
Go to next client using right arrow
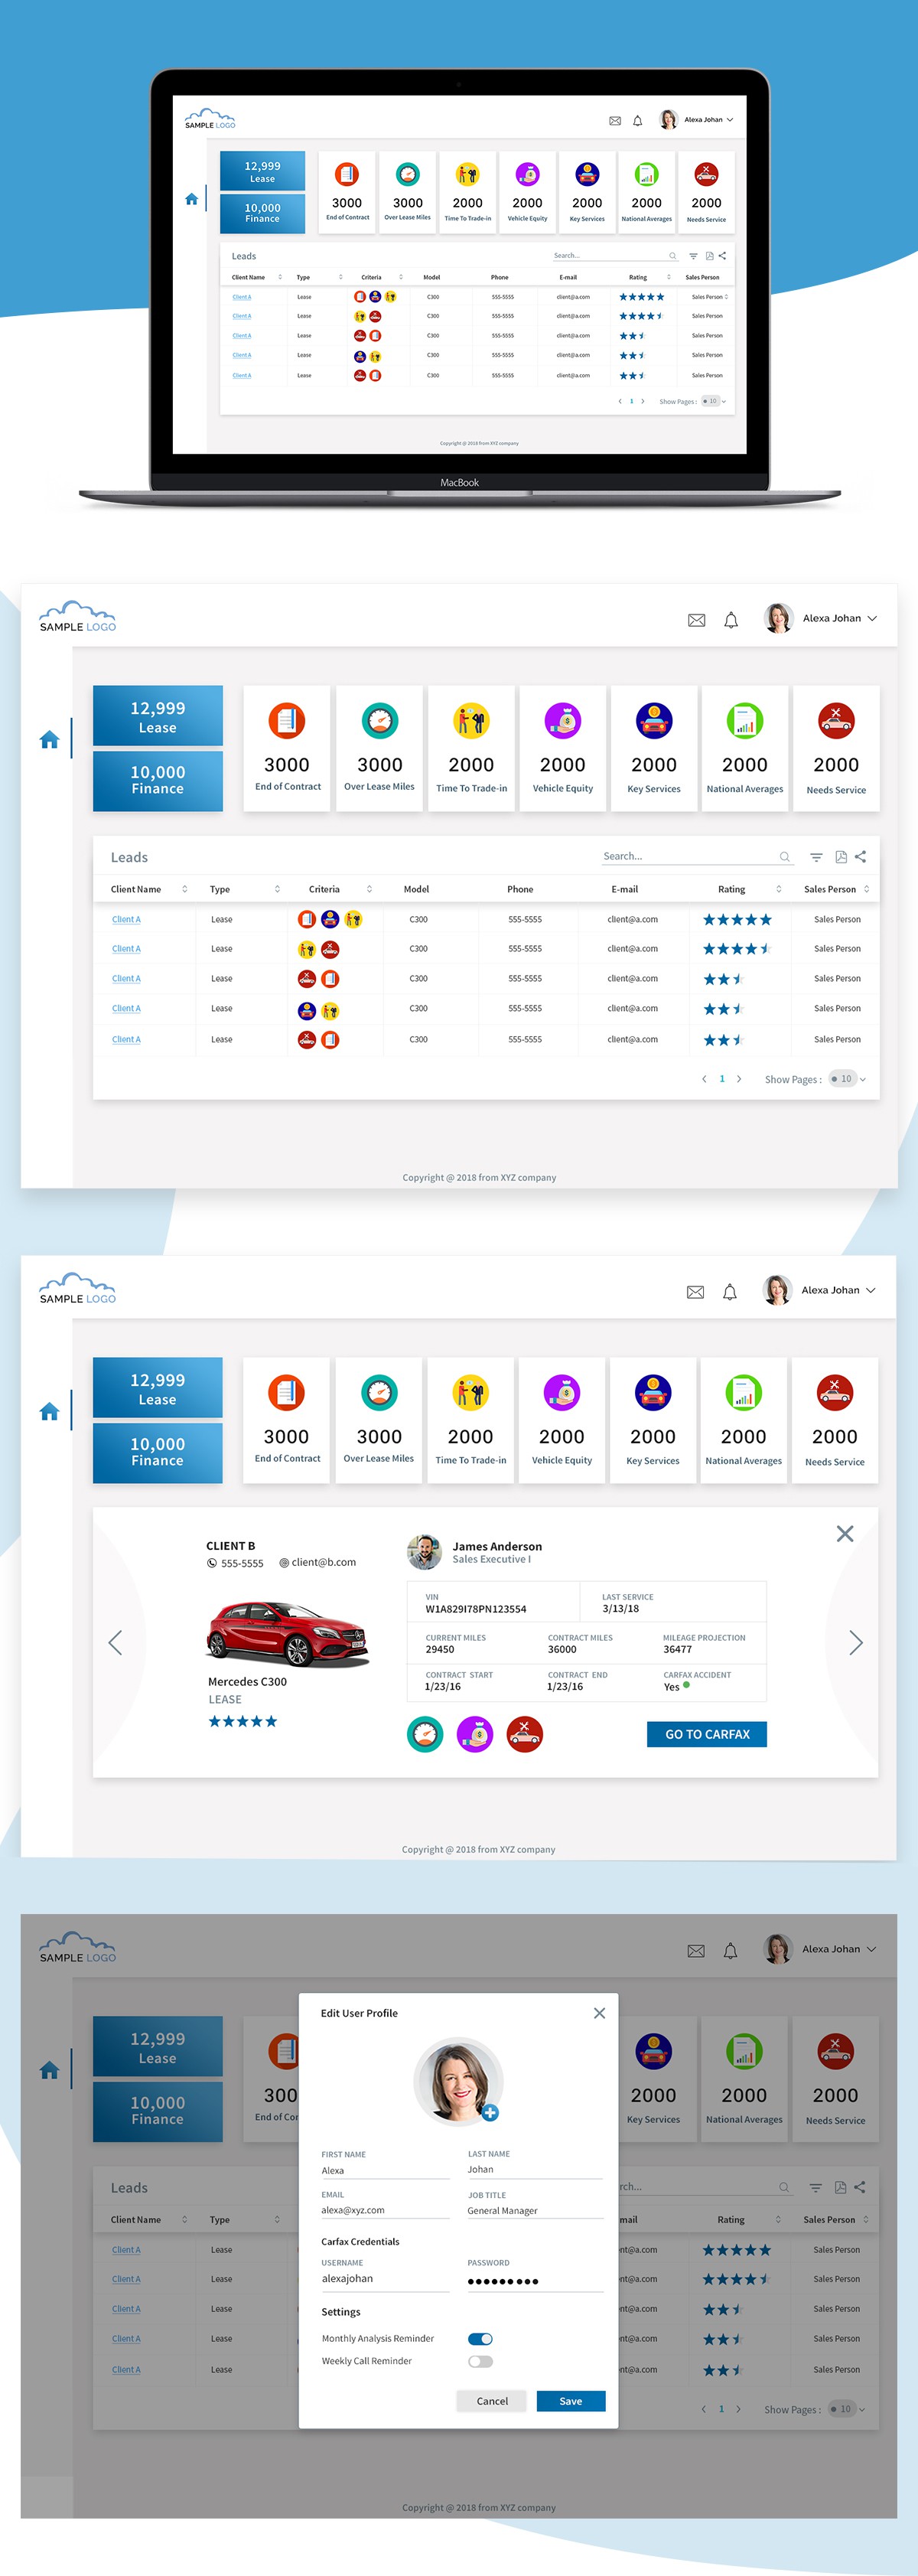[855, 1642]
